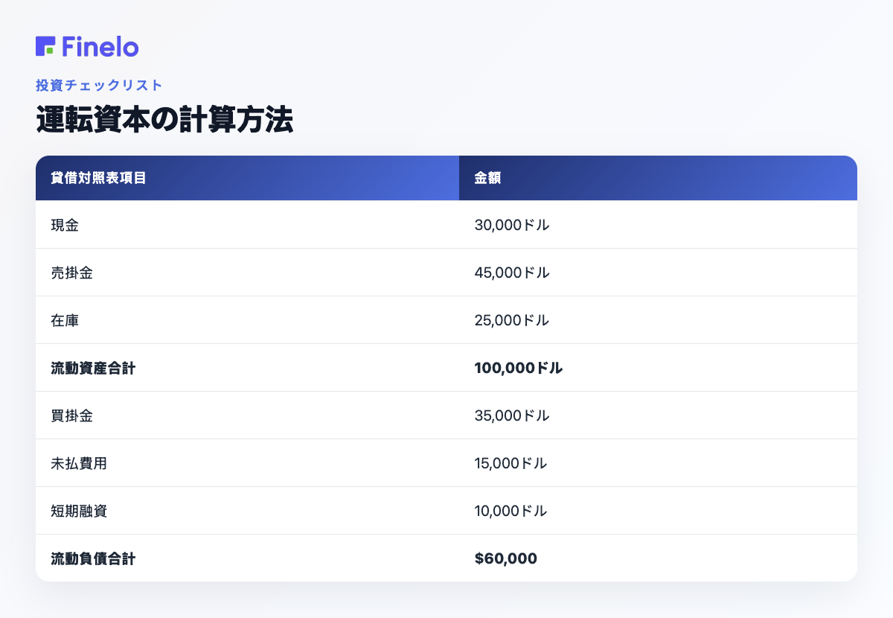The width and height of the screenshot is (893, 618).
Task: Select the 投資チェックリスト category label
Action: pyautogui.click(x=99, y=86)
